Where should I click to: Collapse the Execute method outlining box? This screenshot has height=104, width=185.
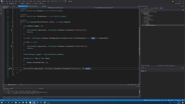[12, 22]
